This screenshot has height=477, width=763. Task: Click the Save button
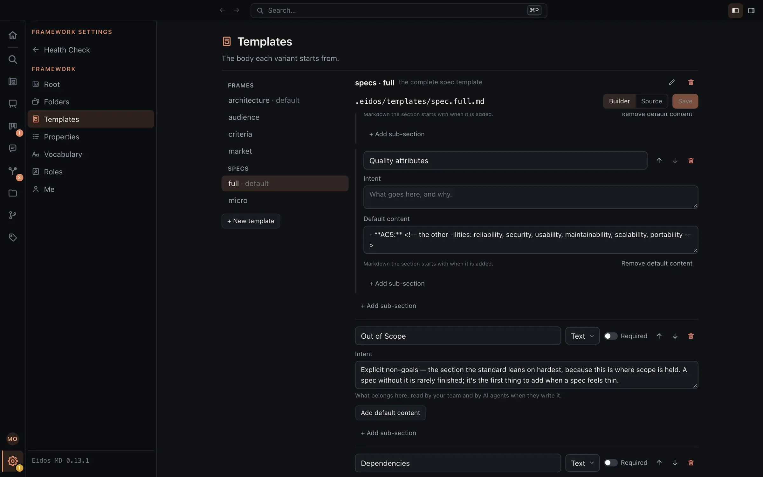(x=685, y=101)
